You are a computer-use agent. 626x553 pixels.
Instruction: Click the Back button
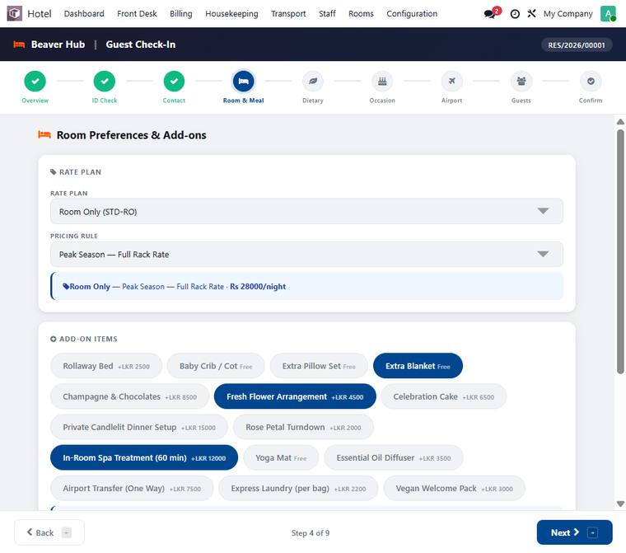pos(49,532)
